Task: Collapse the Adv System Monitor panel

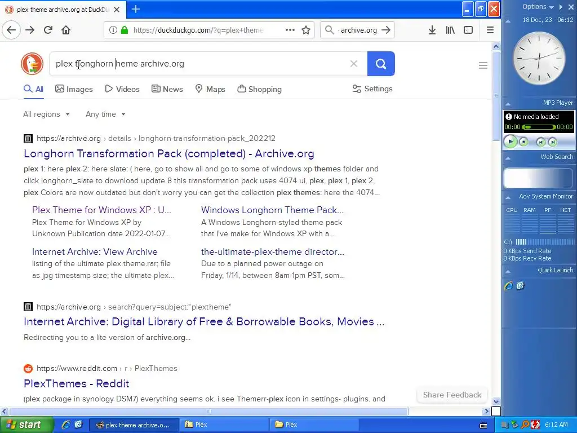Action: coord(508,197)
